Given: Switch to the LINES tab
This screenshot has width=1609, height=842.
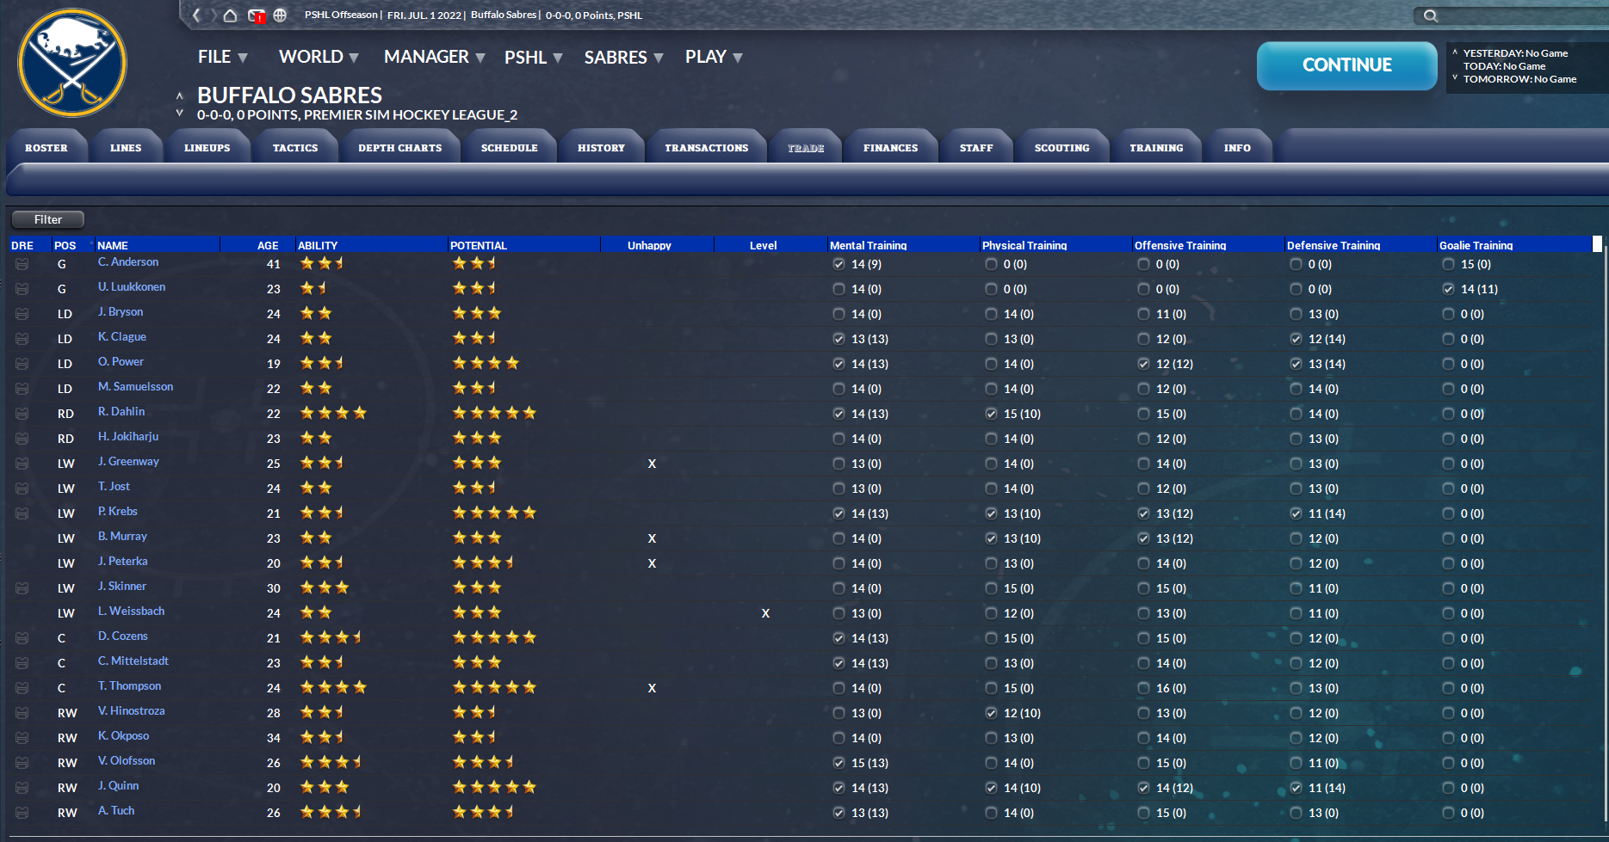Looking at the screenshot, I should (x=126, y=148).
